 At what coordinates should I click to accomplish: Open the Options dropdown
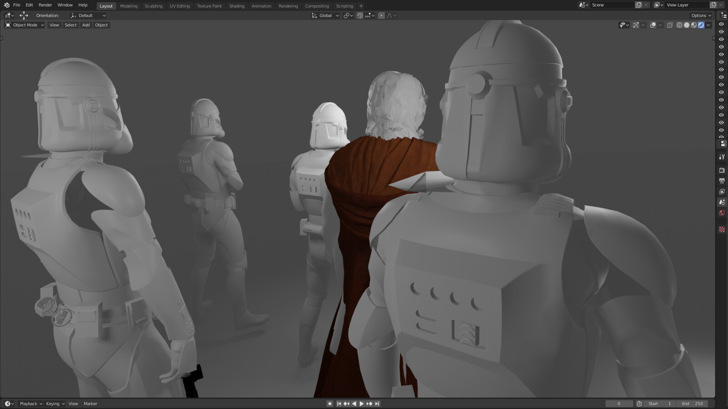(701, 15)
